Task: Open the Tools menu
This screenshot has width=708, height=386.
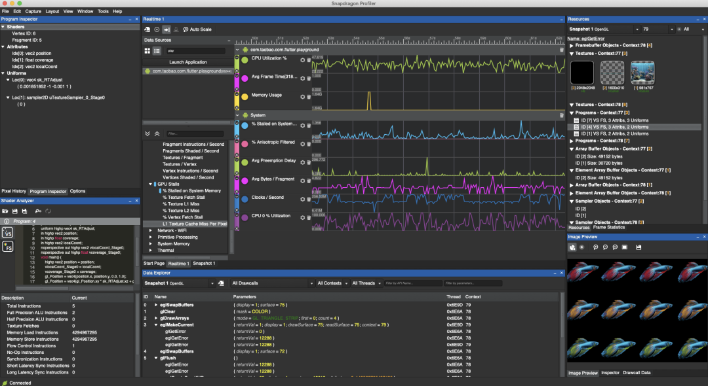Action: 103,11
